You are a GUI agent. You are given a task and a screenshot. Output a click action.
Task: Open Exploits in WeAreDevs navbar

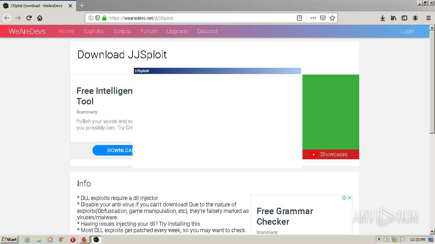[93, 31]
